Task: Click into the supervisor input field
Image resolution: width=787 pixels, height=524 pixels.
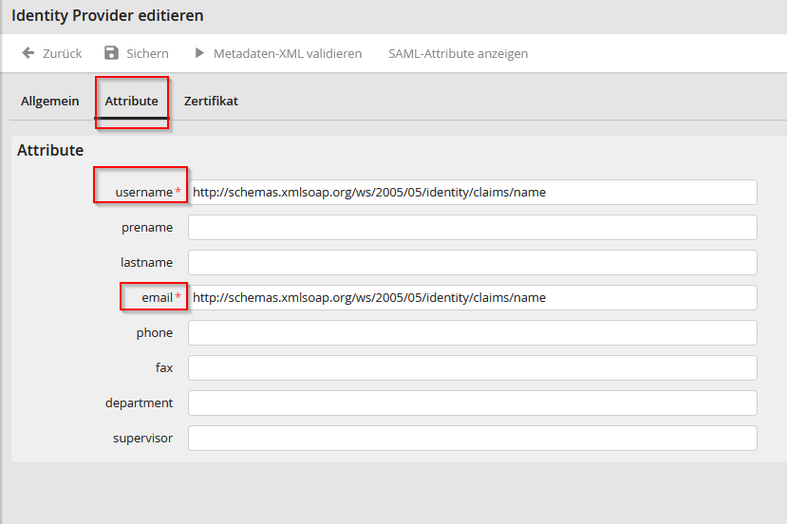Action: coord(473,439)
